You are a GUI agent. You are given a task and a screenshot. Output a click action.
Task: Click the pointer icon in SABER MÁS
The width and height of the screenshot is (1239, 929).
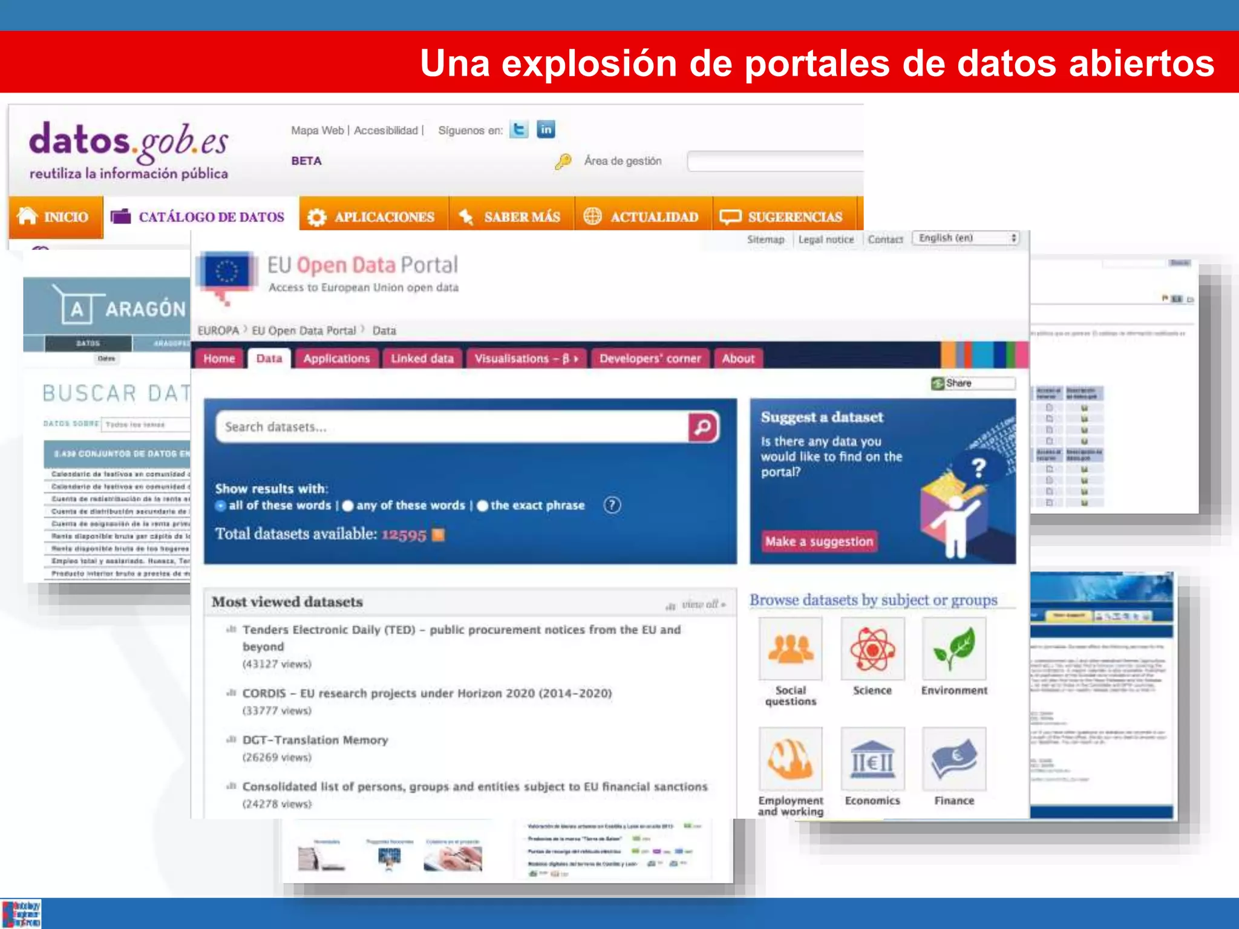coord(465,217)
